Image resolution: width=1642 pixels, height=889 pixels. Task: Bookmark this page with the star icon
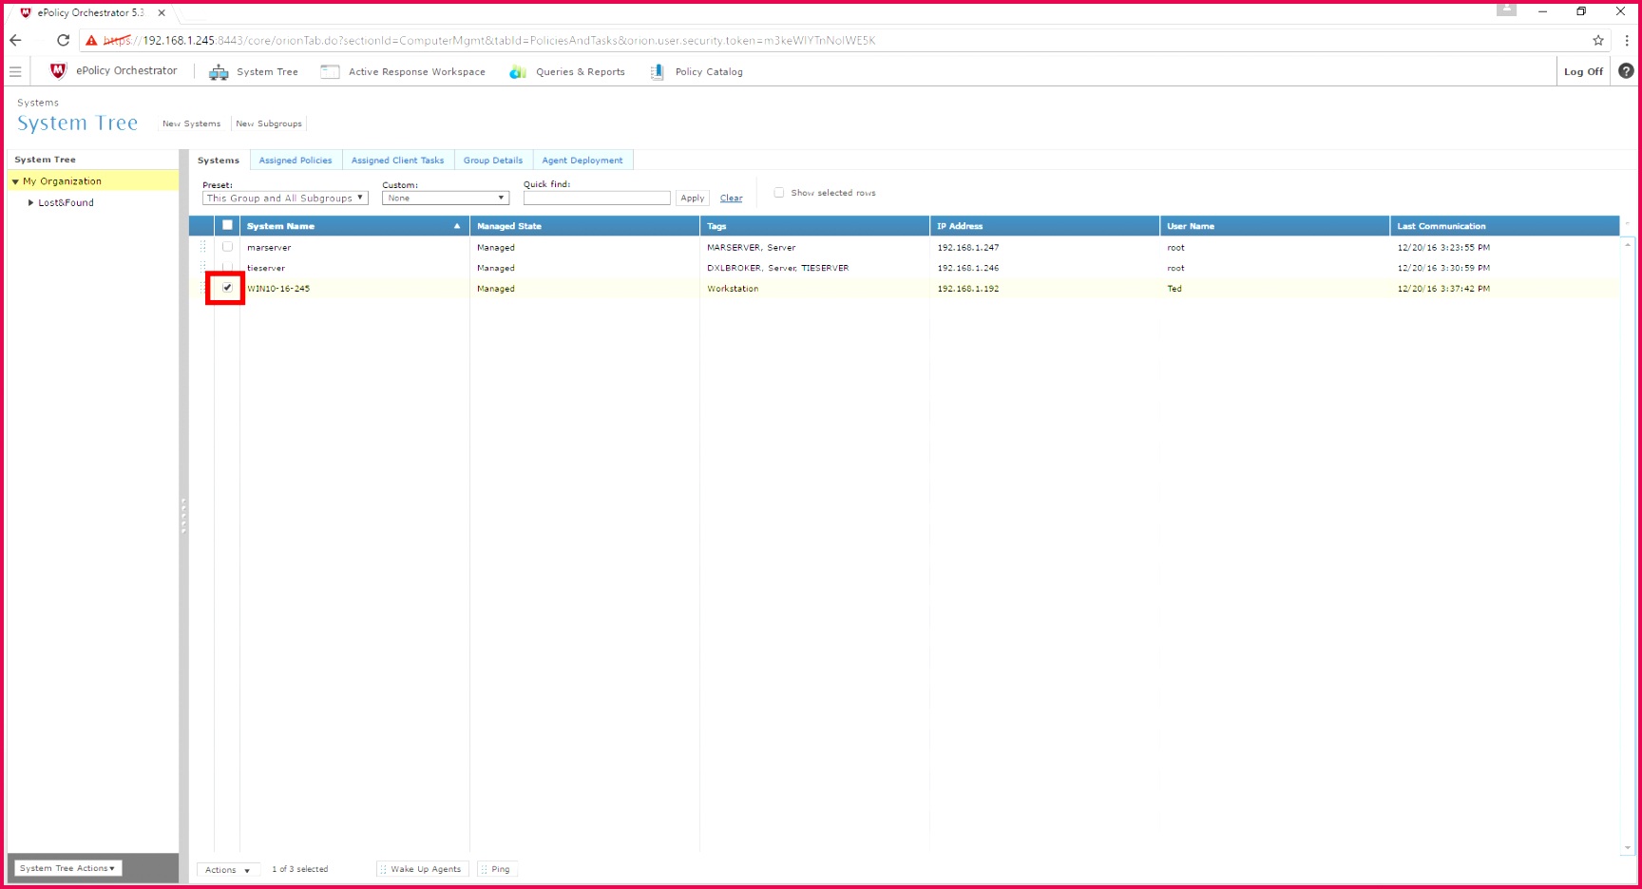point(1598,40)
